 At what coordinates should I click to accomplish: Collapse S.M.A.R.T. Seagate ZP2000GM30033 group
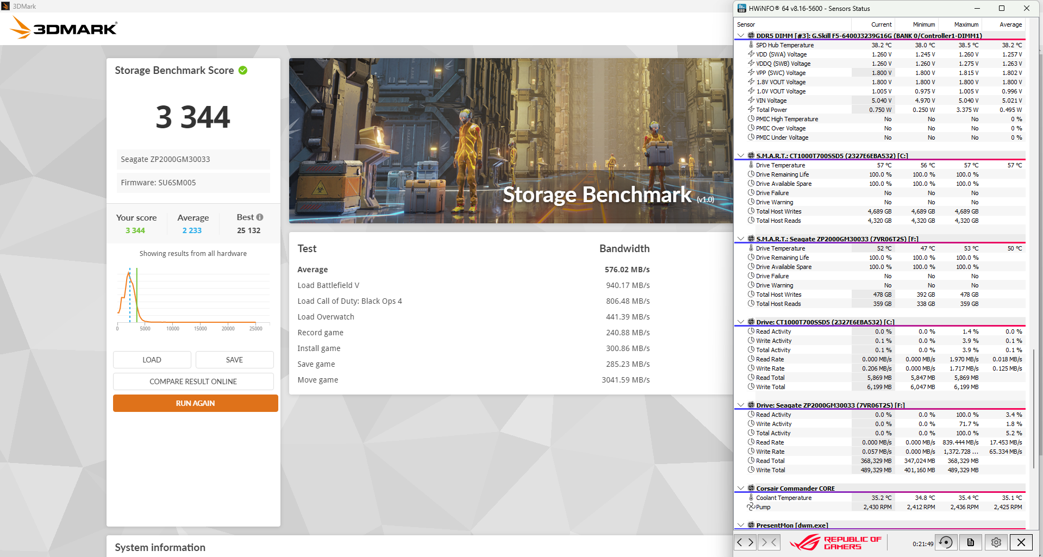pyautogui.click(x=740, y=239)
